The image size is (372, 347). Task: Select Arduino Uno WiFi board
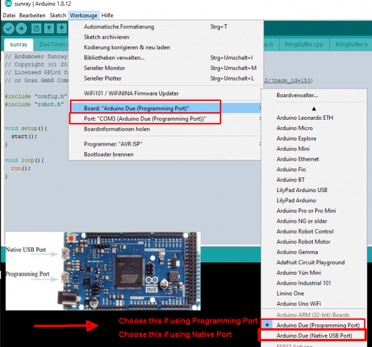(x=314, y=304)
